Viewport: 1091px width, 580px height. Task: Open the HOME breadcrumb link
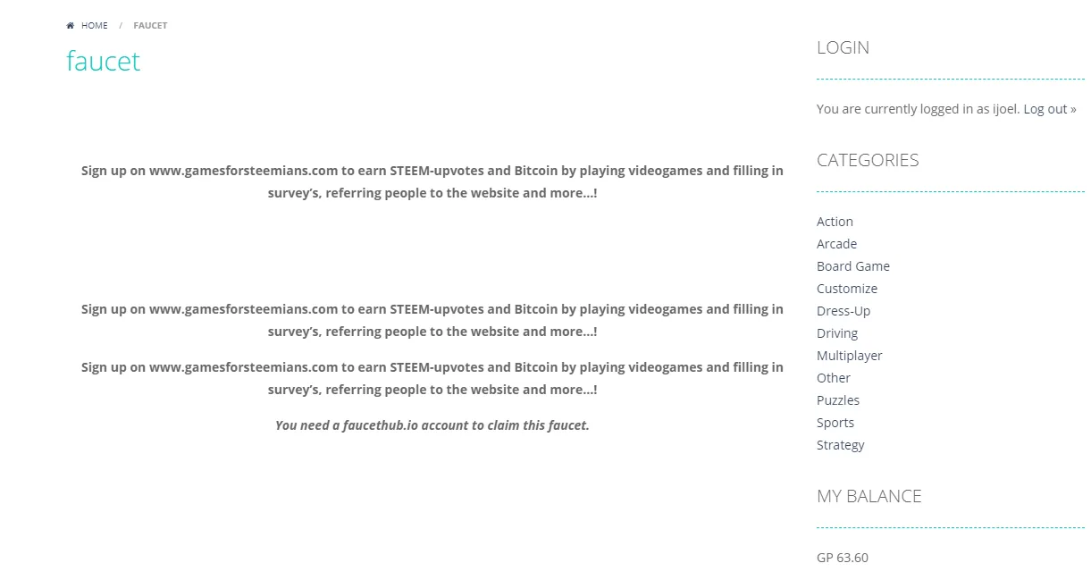[94, 26]
